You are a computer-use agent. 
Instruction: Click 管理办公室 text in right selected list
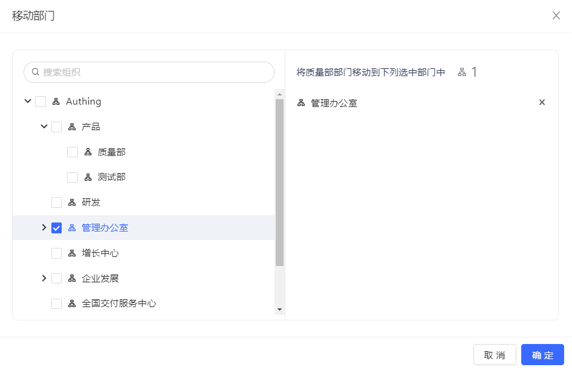[x=334, y=103]
